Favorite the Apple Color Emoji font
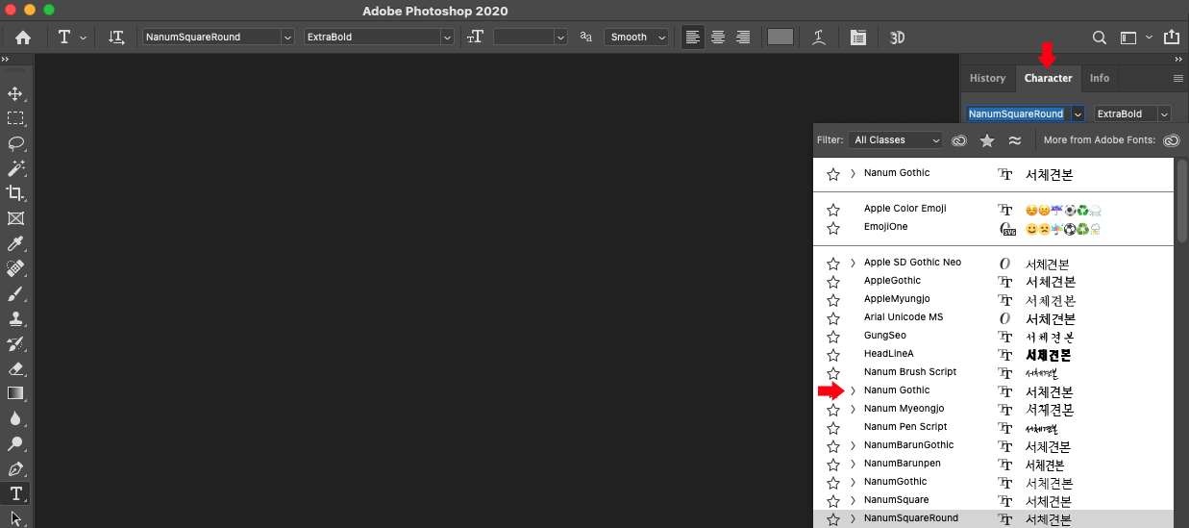The image size is (1189, 528). tap(833, 210)
